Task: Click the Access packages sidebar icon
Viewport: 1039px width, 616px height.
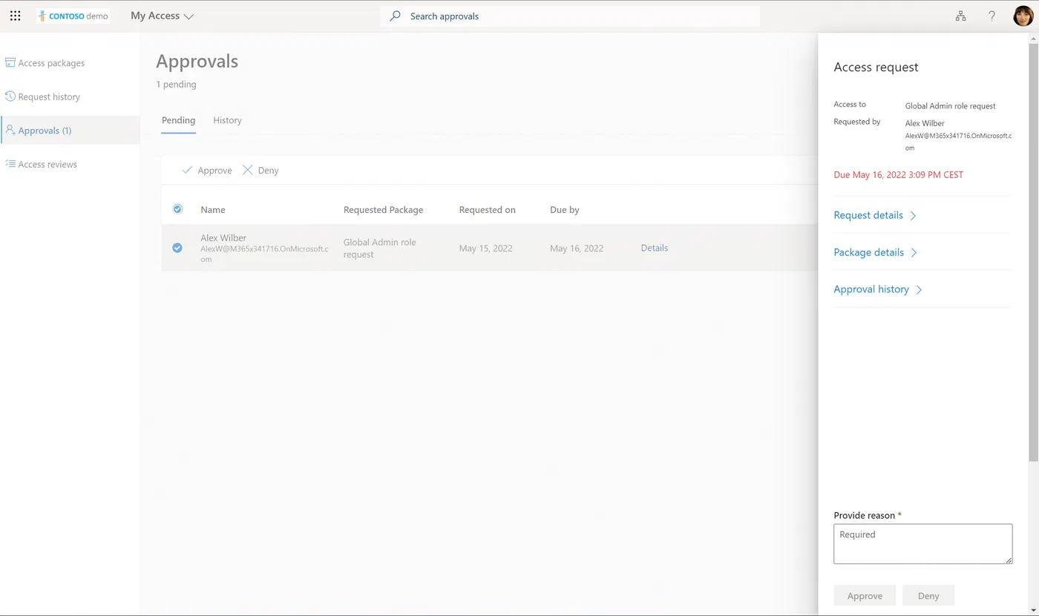Action: [10, 63]
